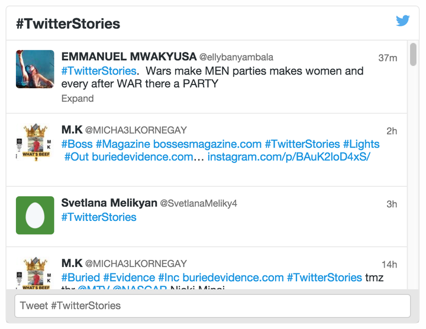Click the #Boss hashtag
Screen dimensions: 426x329
coord(77,144)
